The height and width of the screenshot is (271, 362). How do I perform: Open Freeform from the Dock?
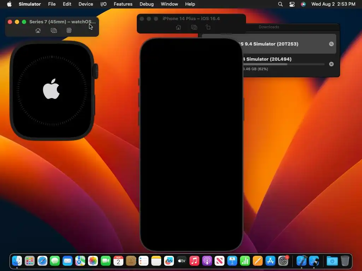[x=169, y=261]
